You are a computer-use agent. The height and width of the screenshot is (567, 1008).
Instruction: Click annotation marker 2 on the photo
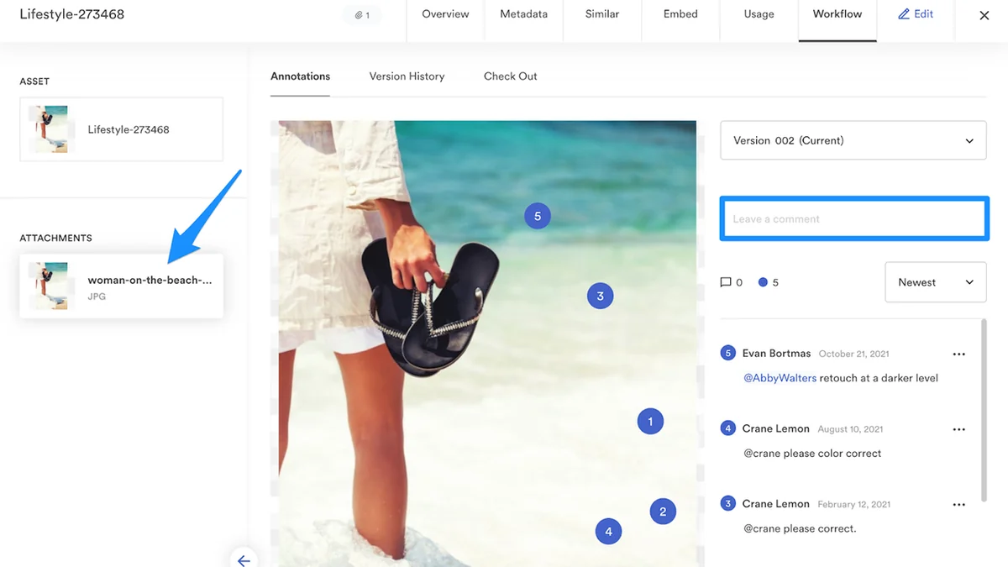[x=663, y=511]
